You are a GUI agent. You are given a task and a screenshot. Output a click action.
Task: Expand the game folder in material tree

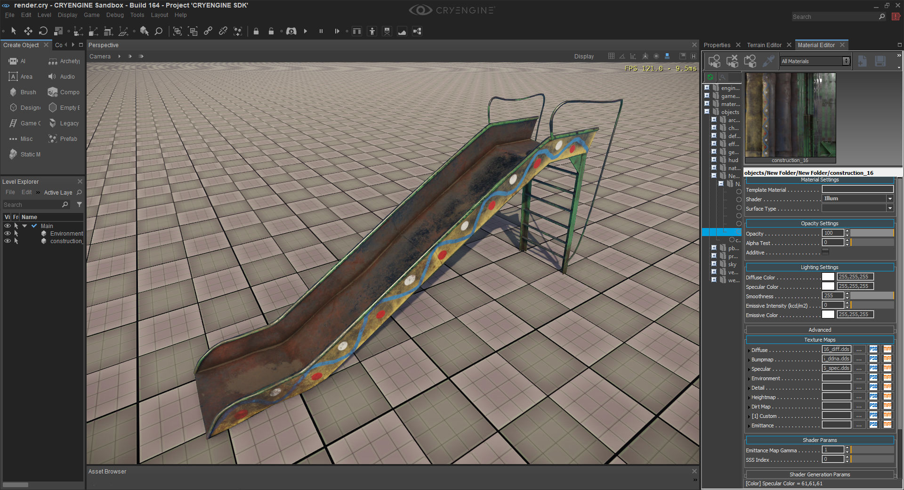707,96
